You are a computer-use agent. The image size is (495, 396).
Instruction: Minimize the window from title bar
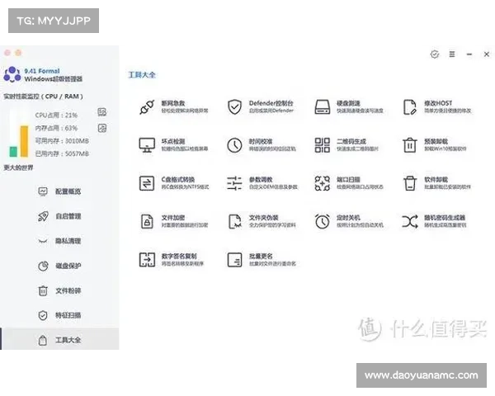[469, 54]
